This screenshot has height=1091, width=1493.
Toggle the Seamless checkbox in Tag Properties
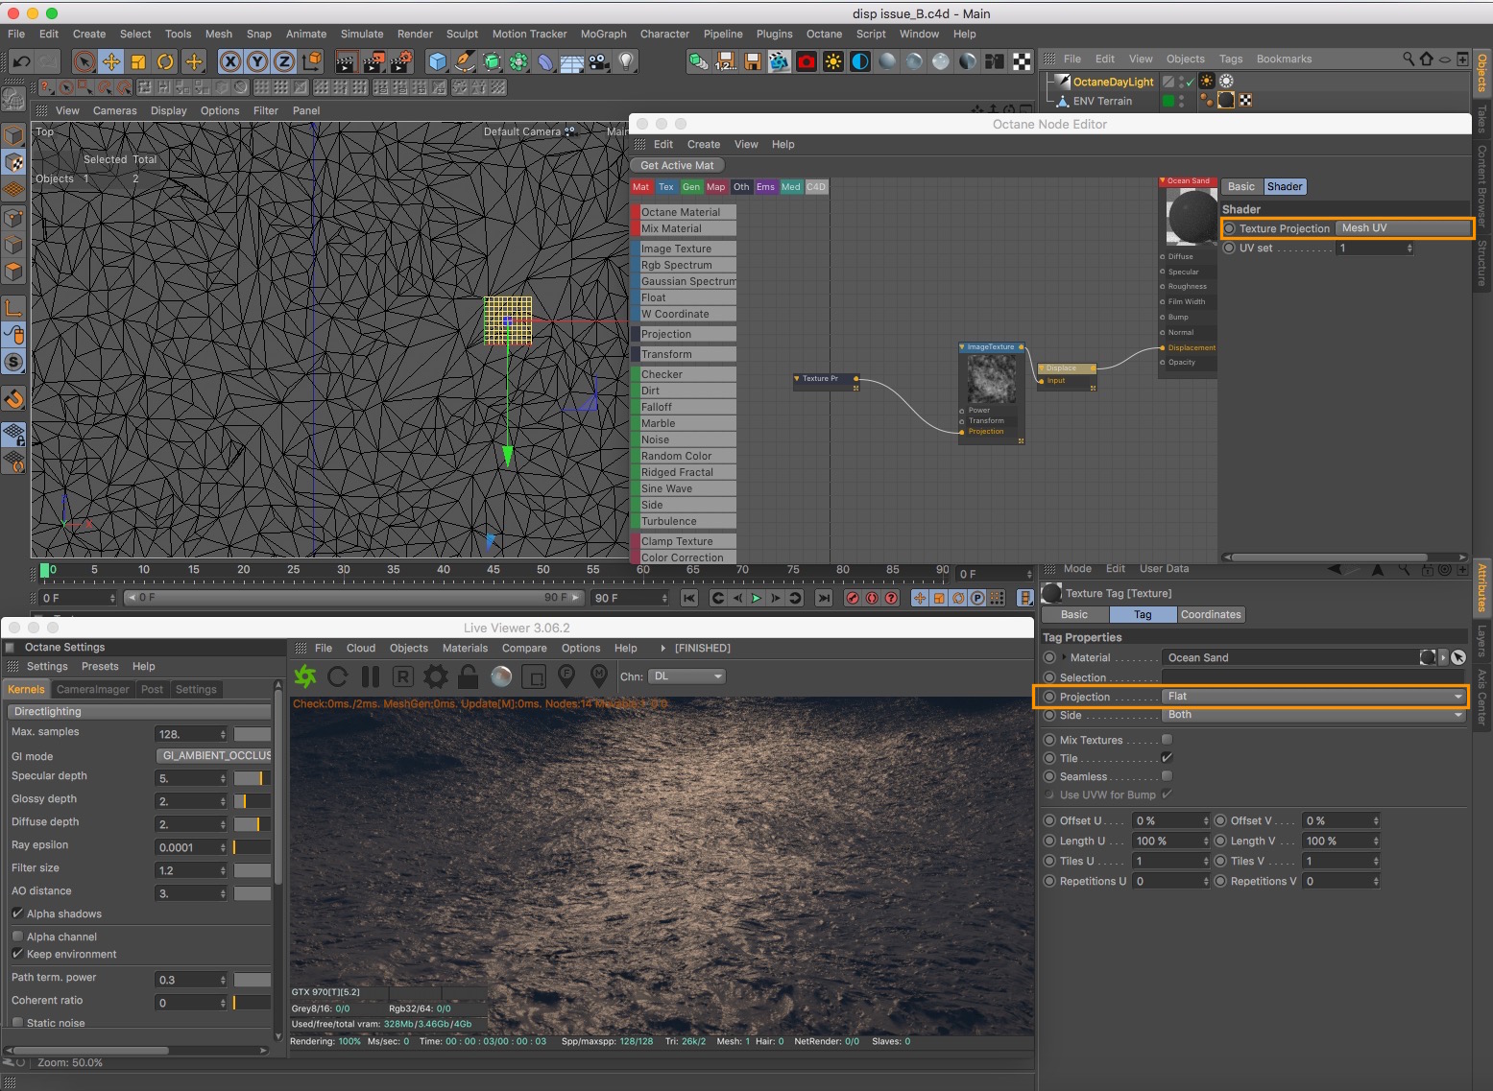click(1167, 776)
